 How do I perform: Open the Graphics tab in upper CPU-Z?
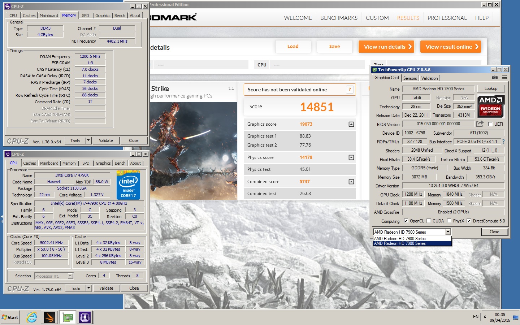pos(103,16)
